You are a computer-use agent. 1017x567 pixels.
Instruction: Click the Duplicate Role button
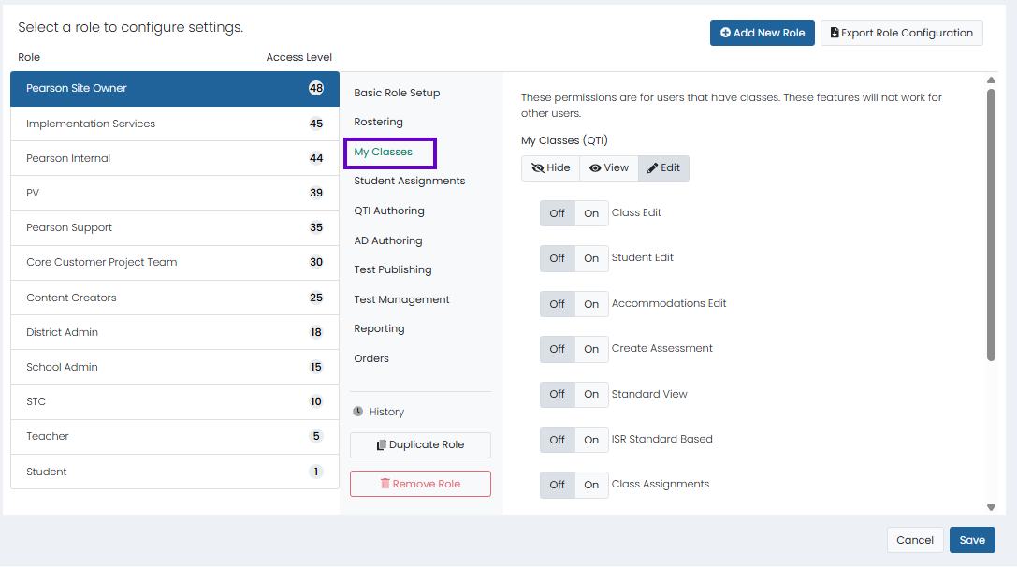point(420,445)
